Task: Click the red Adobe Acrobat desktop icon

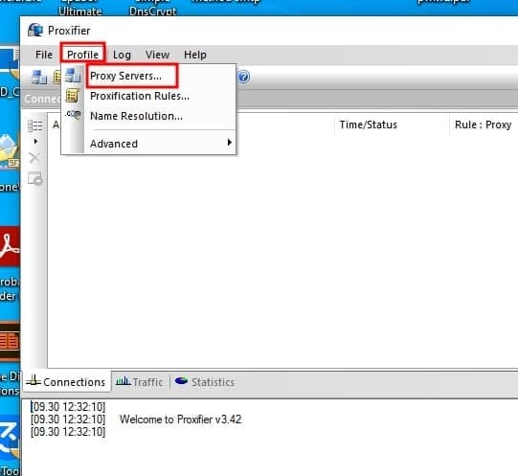Action: [x=10, y=246]
